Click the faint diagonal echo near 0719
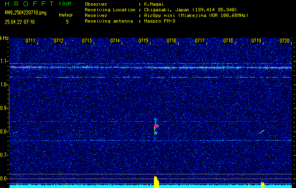Screen dimensions: 296x188 [x=262, y=132]
